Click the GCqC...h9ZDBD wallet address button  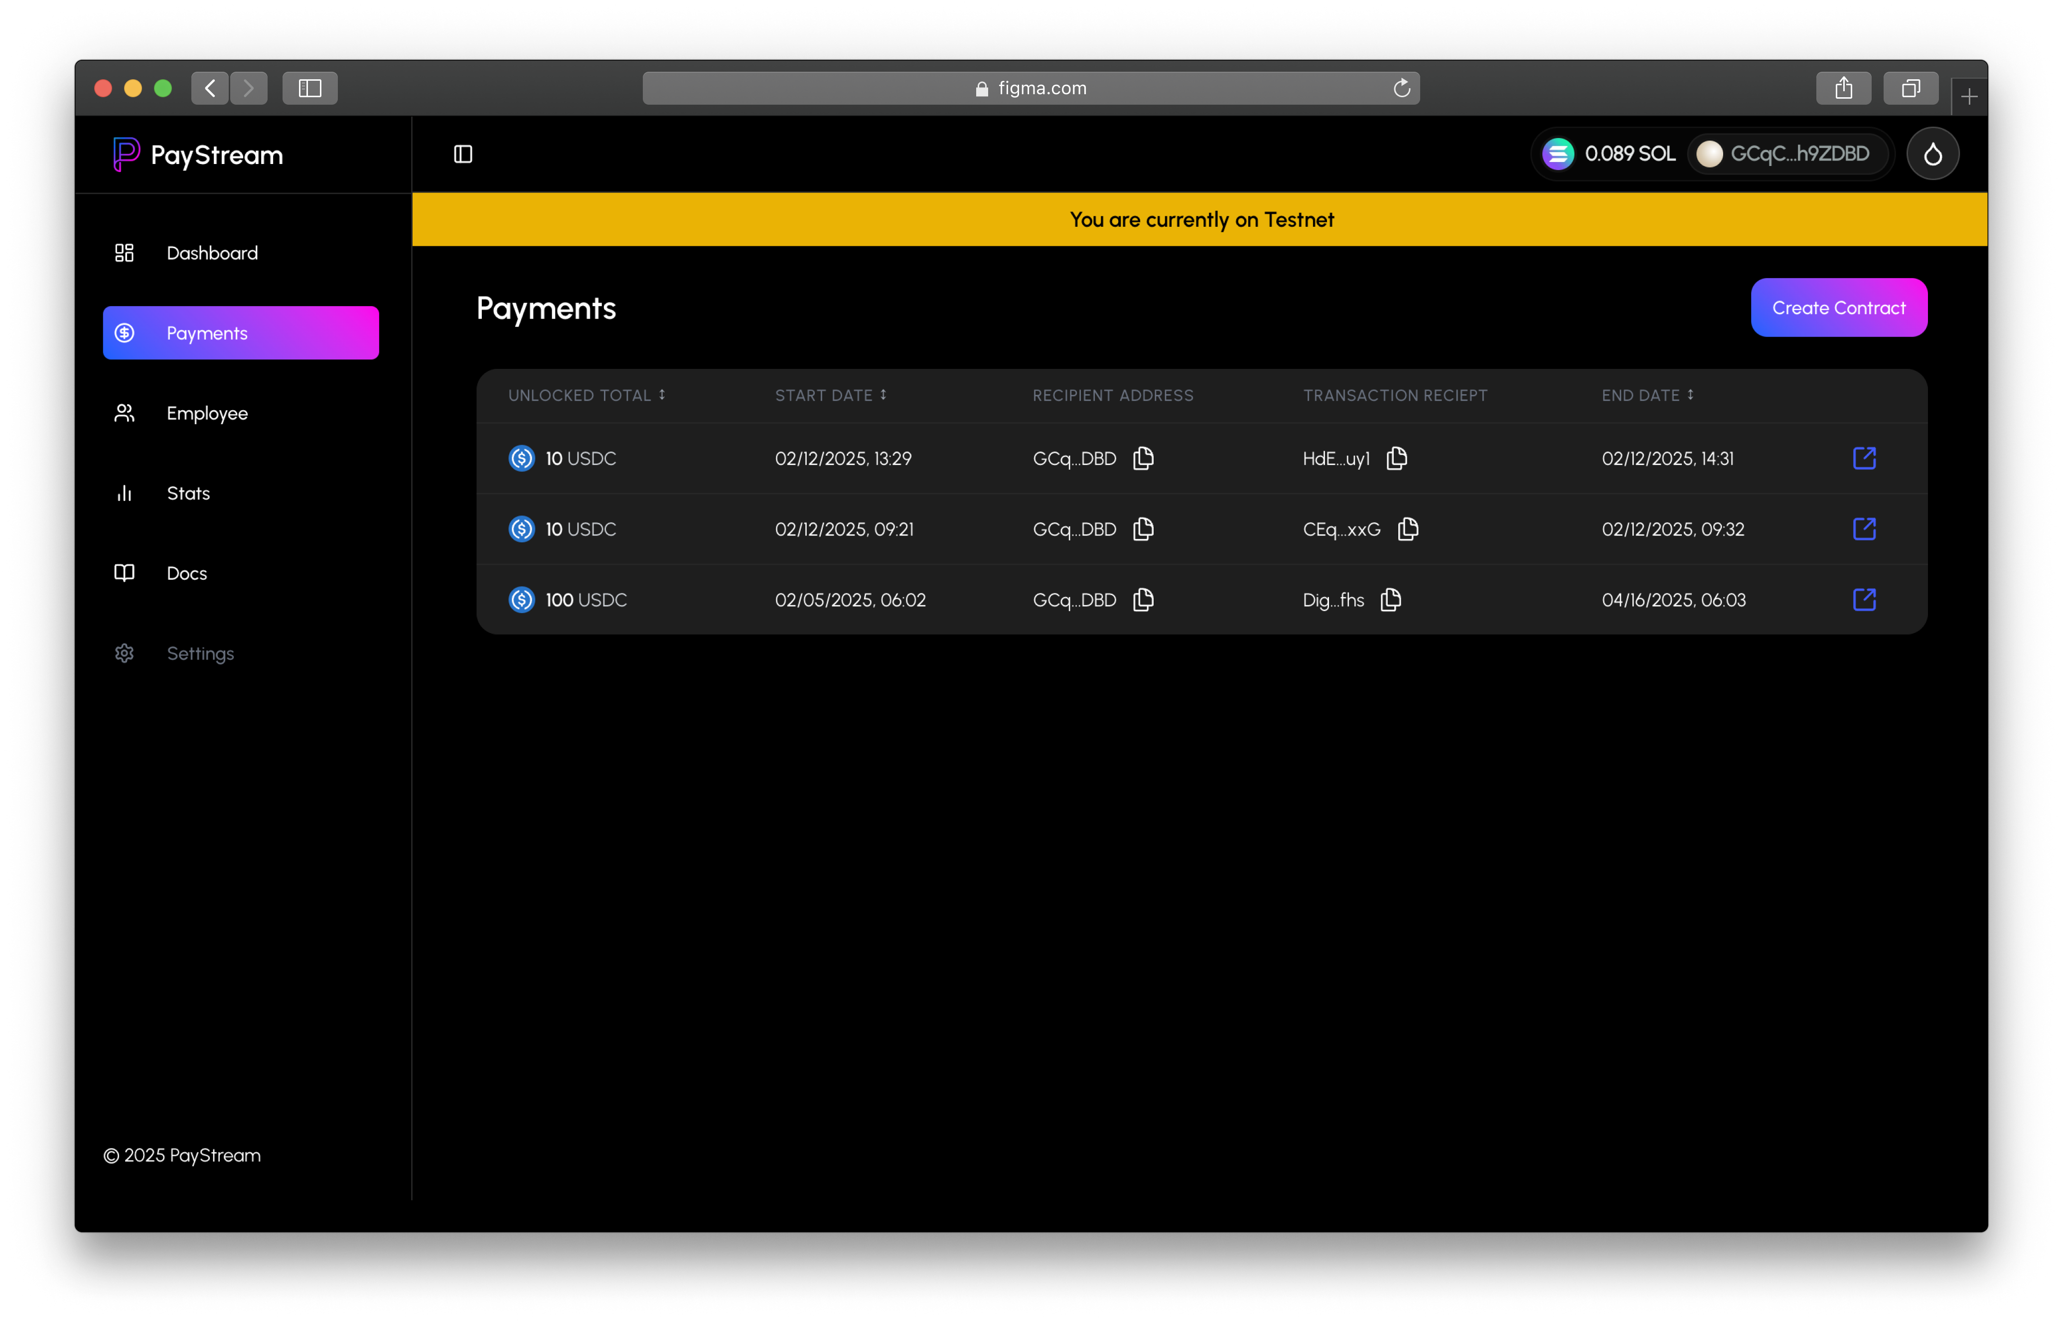click(x=1788, y=155)
